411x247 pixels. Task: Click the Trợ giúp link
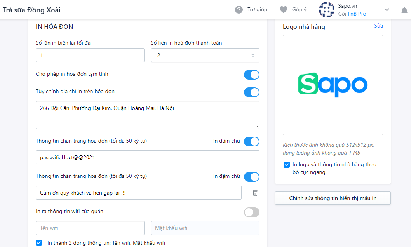click(x=257, y=10)
